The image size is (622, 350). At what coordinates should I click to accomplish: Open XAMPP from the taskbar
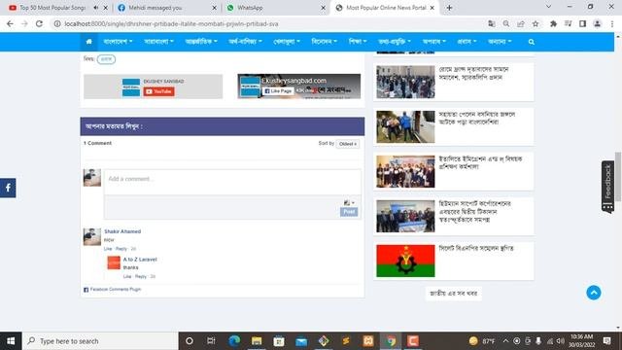368,341
